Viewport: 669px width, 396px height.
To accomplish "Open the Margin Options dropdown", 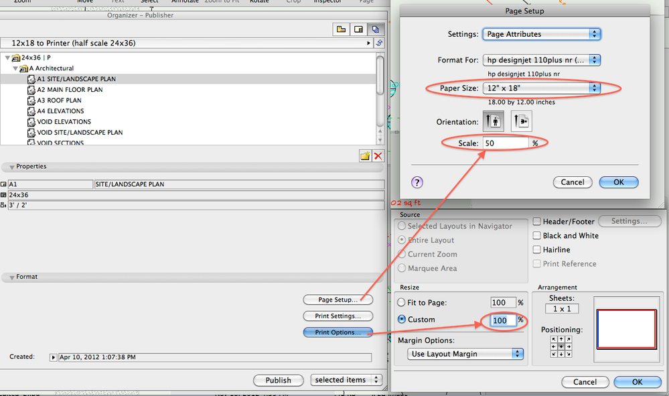I will tap(465, 354).
